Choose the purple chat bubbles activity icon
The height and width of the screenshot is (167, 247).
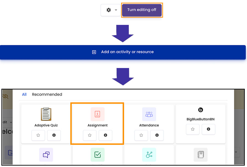46,155
